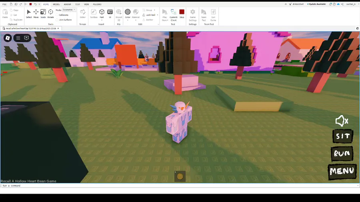
Task: Open Game Settings
Action: point(193,15)
